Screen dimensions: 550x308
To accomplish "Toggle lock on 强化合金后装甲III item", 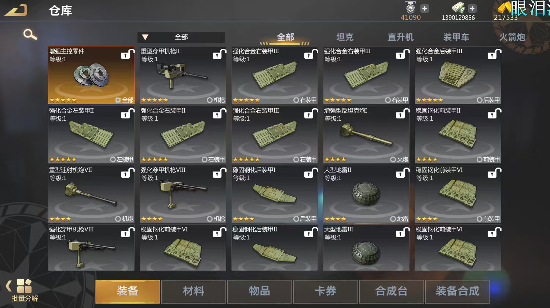I will point(494,54).
